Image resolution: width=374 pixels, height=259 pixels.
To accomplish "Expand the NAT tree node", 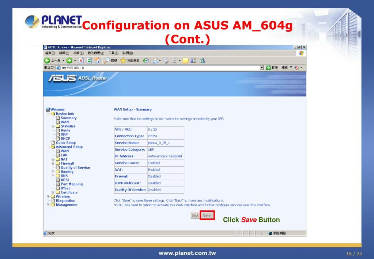I will pyautogui.click(x=53, y=159).
